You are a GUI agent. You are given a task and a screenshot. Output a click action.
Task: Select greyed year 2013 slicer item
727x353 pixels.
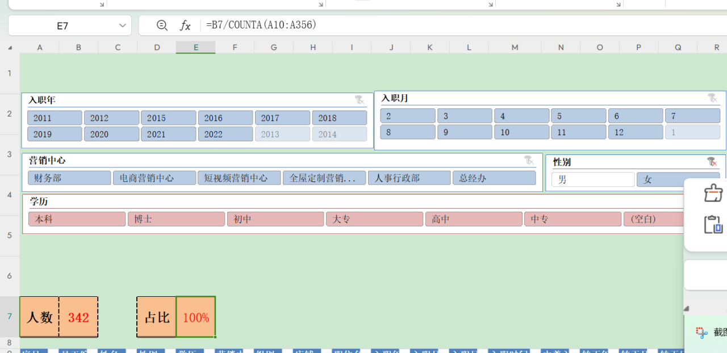coord(282,134)
